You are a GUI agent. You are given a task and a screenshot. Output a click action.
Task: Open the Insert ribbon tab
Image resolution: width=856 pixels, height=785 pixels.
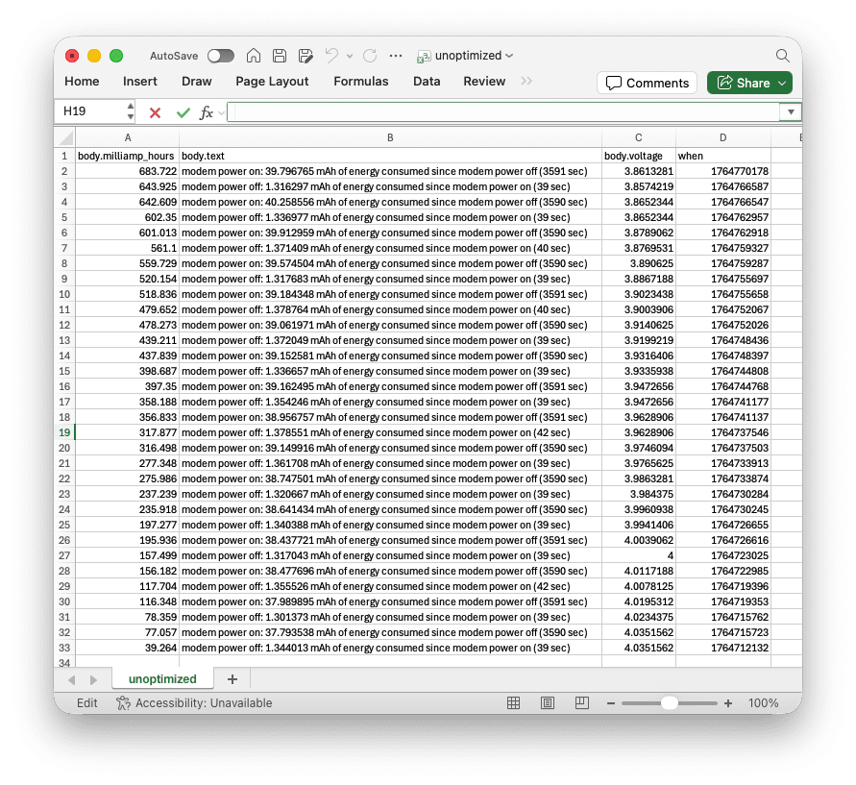139,82
